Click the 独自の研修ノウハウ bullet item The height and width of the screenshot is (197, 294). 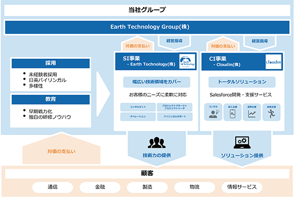(49, 117)
